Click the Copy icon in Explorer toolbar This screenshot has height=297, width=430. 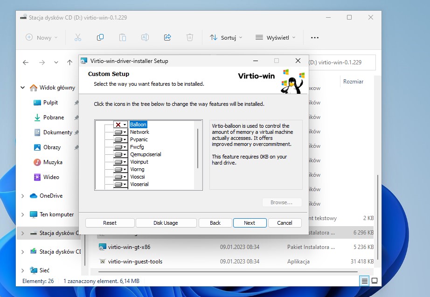(x=100, y=37)
